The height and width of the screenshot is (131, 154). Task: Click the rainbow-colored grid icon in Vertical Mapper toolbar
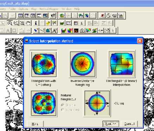(70, 31)
